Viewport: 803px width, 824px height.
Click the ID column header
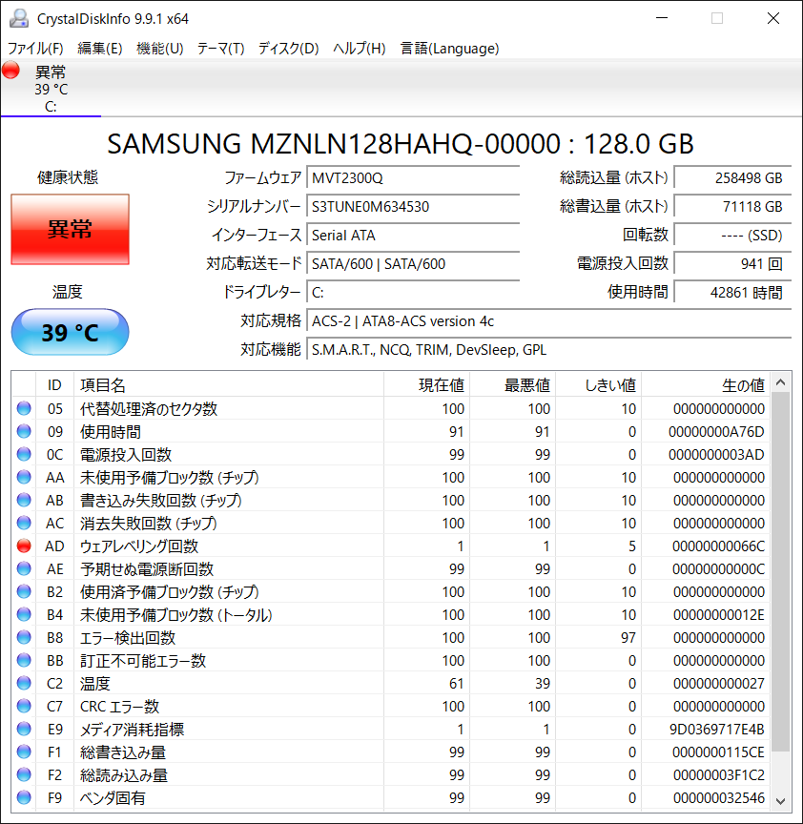click(54, 385)
